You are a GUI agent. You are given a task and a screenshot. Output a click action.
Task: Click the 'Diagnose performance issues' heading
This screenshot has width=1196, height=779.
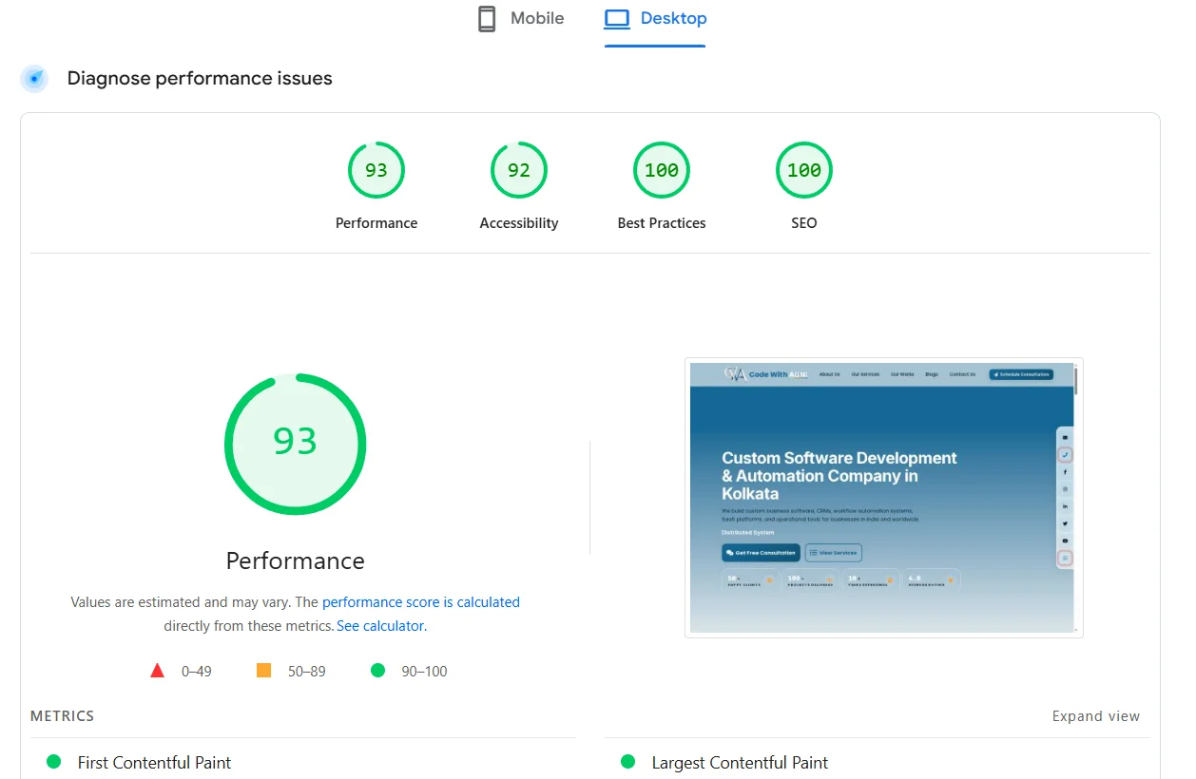(x=200, y=79)
